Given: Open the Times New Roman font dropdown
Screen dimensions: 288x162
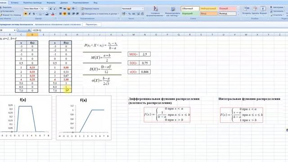Looking at the screenshot, I should pos(39,9).
